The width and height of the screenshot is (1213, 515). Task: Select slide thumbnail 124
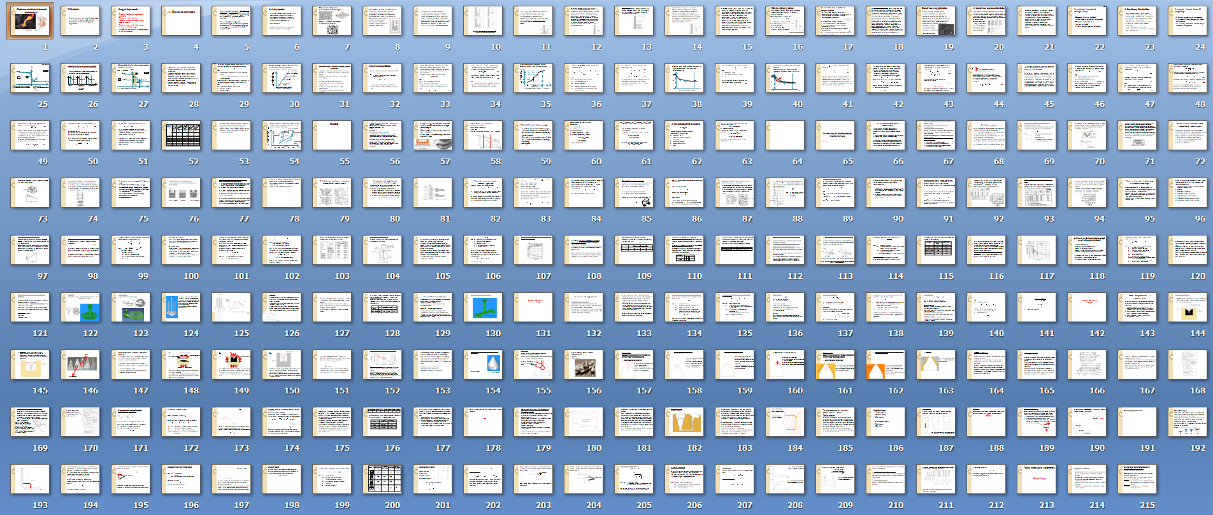click(181, 307)
